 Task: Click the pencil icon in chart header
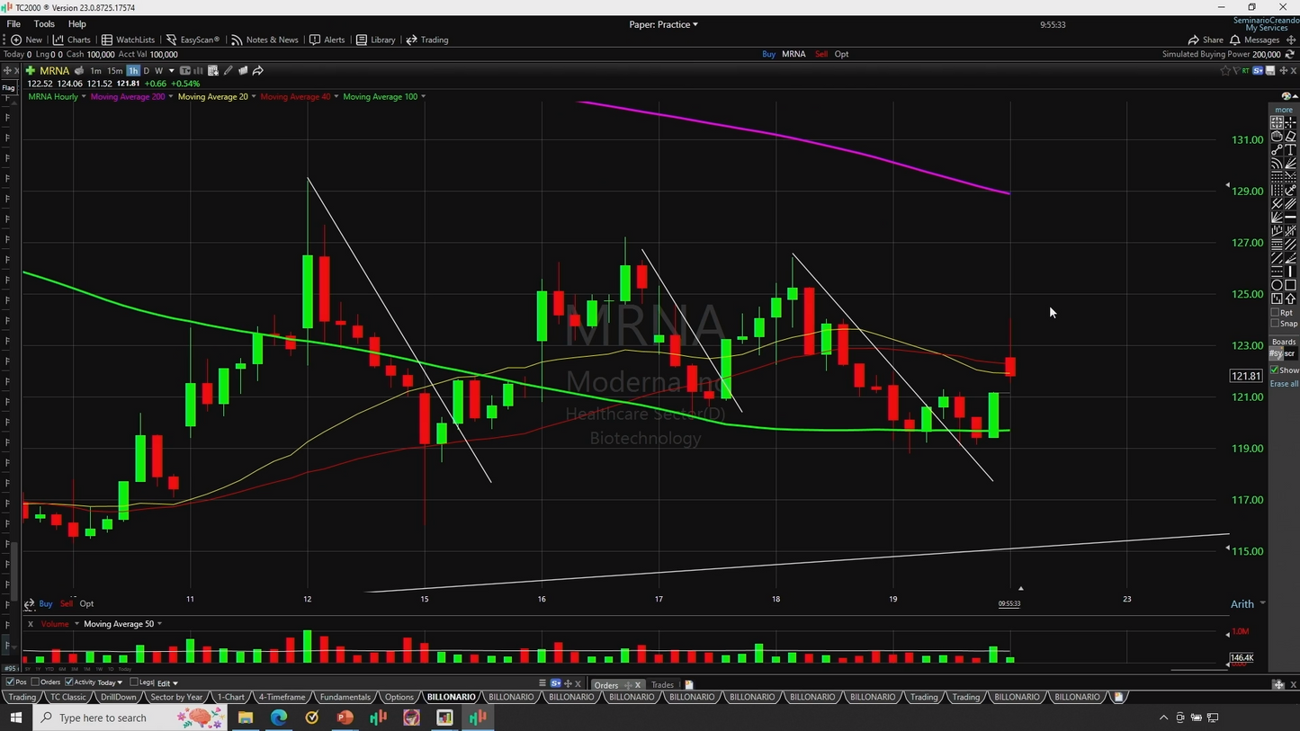[x=229, y=70]
